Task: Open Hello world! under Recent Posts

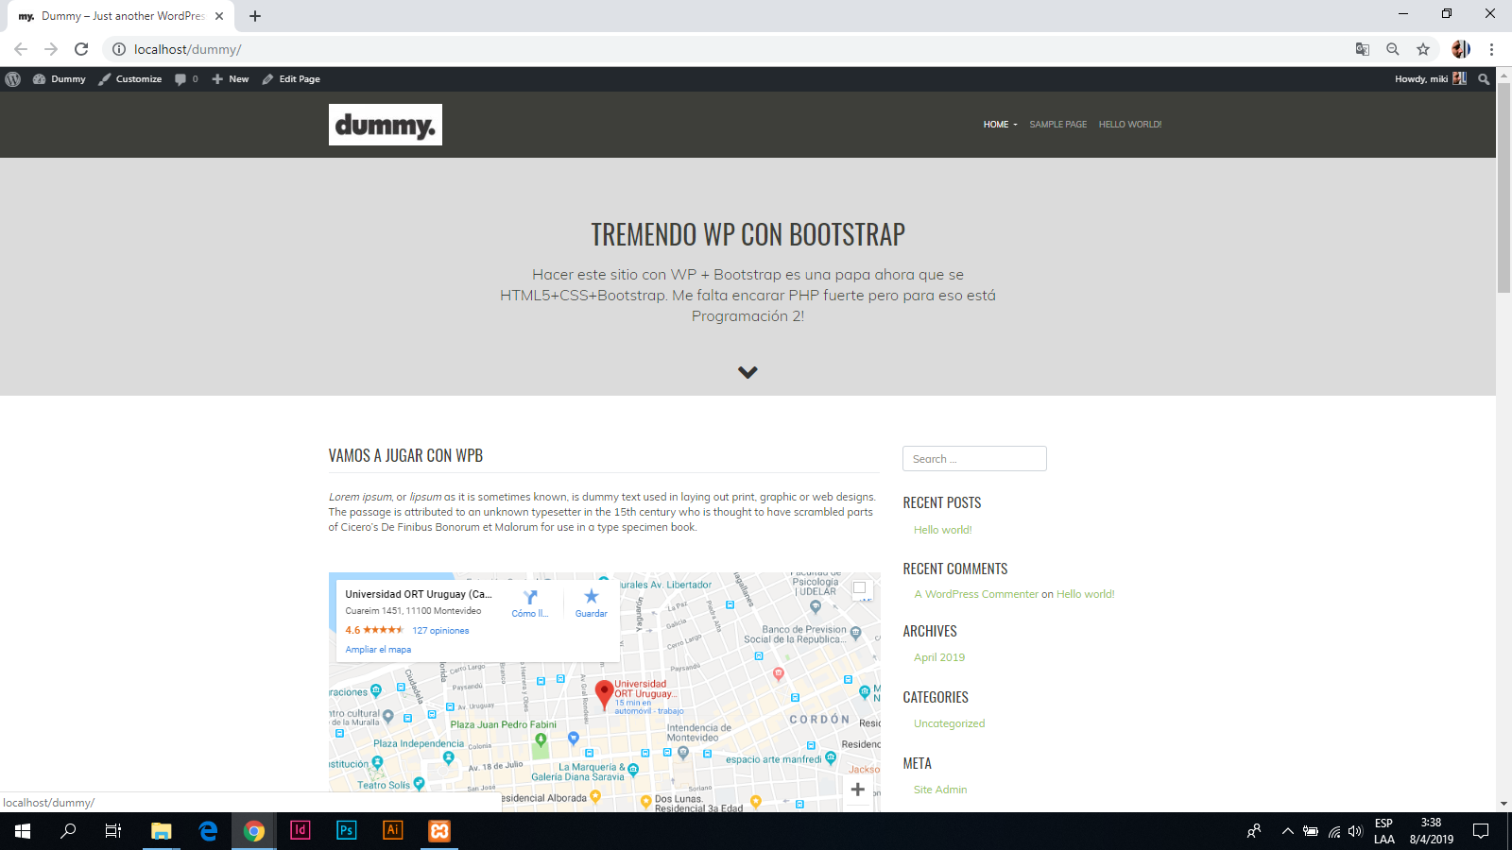Action: 942,530
